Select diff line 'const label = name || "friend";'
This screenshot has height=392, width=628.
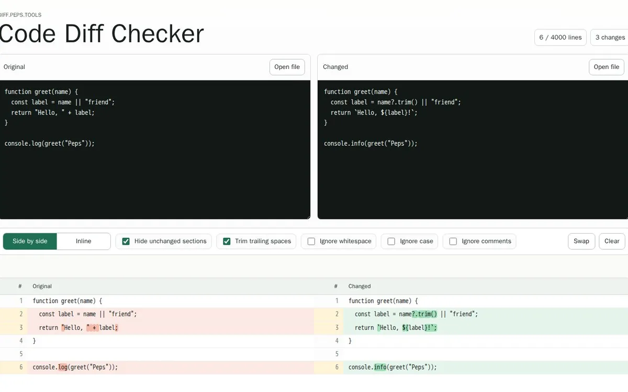point(157,314)
